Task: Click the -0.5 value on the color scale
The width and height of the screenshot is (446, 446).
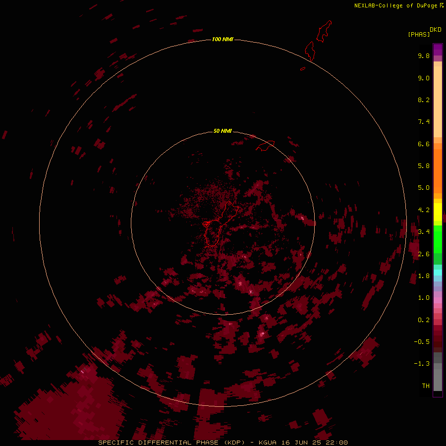Action: 422,342
